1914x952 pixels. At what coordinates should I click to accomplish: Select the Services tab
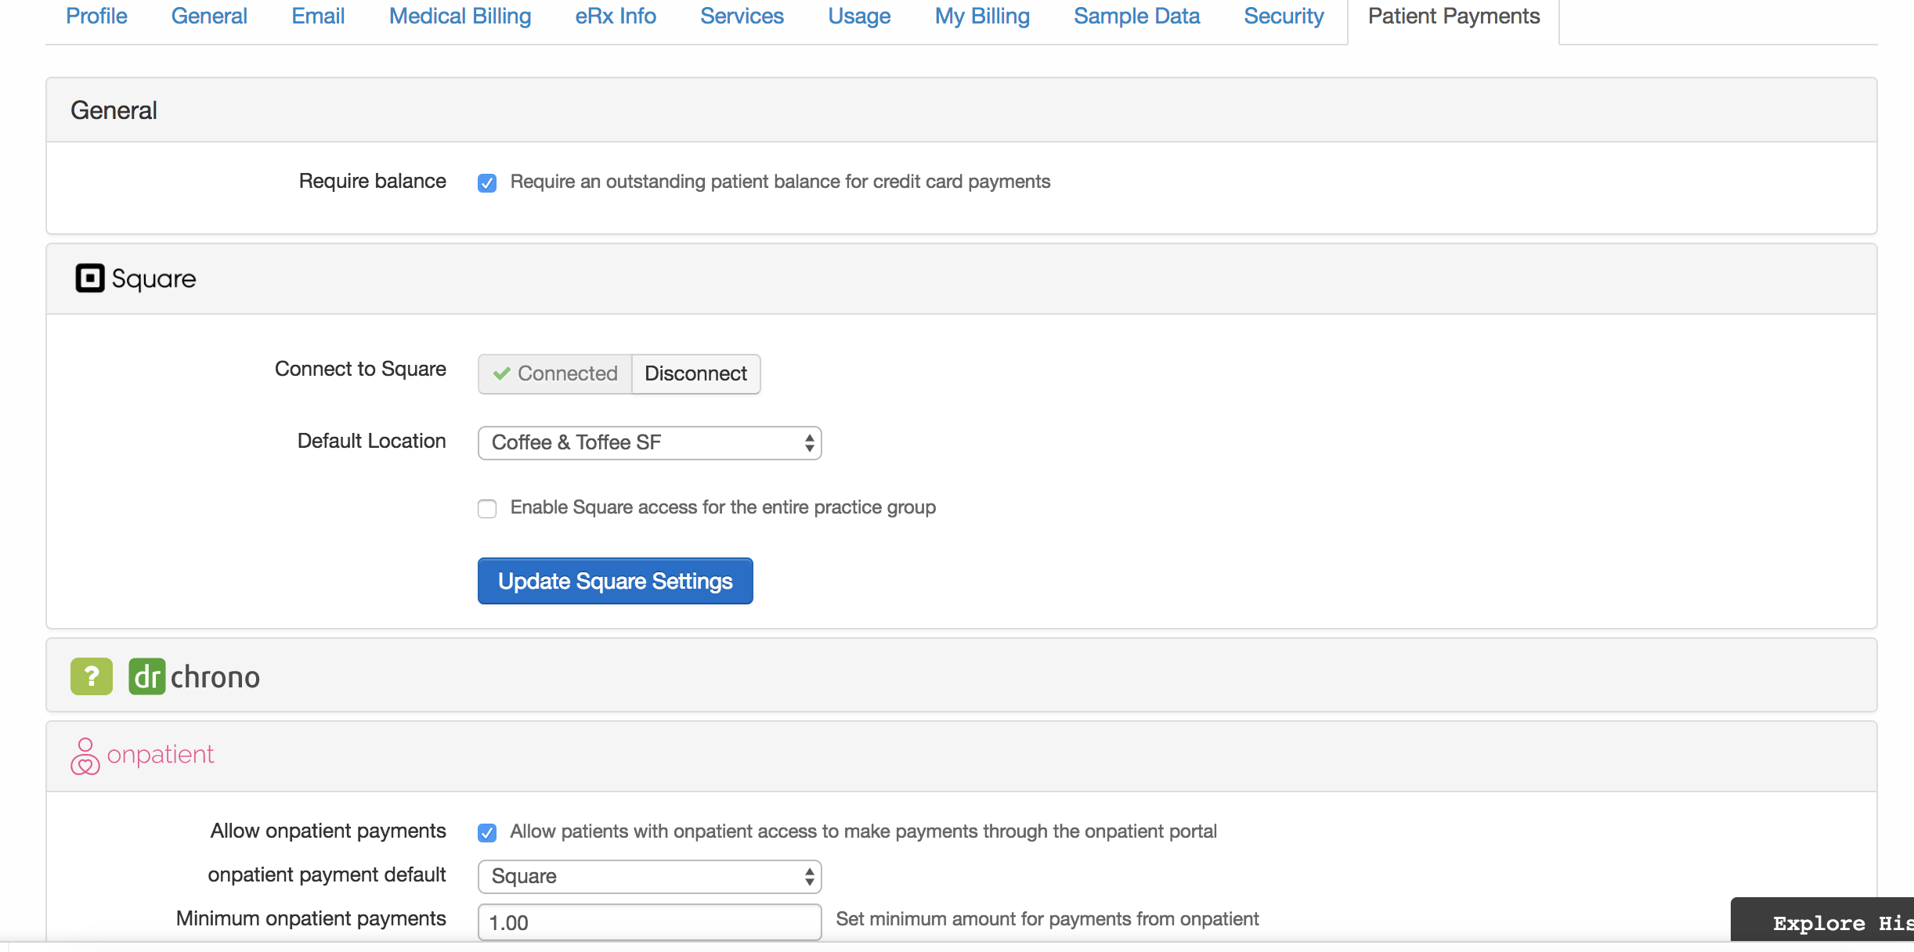tap(742, 16)
